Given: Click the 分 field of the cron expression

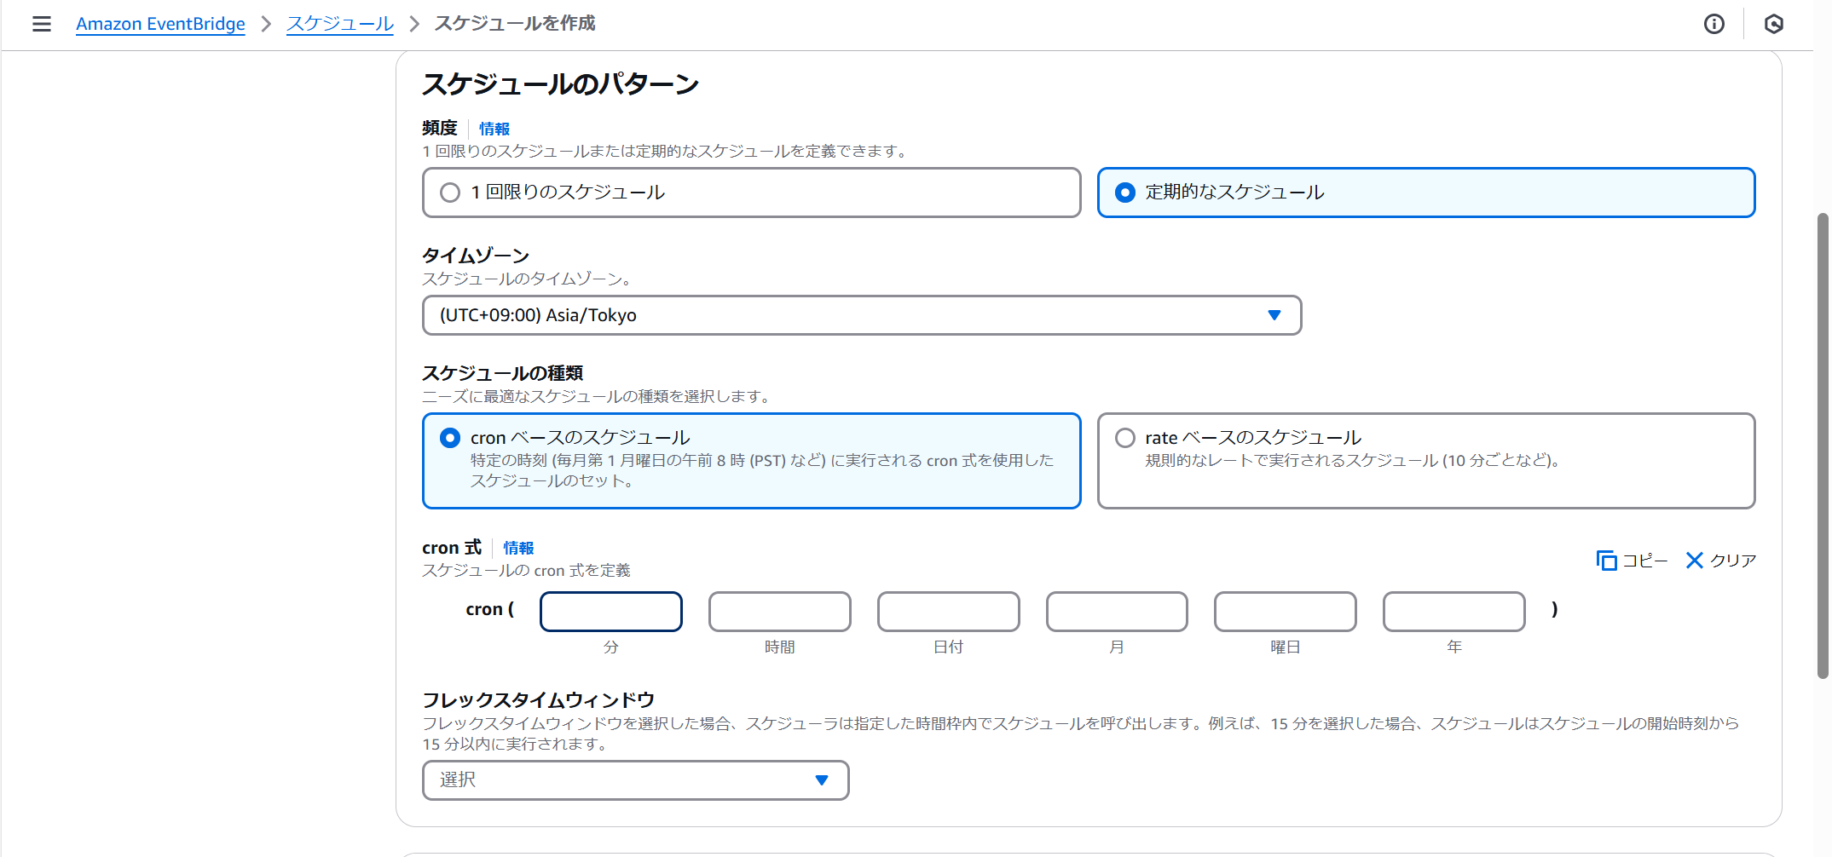Looking at the screenshot, I should (610, 611).
